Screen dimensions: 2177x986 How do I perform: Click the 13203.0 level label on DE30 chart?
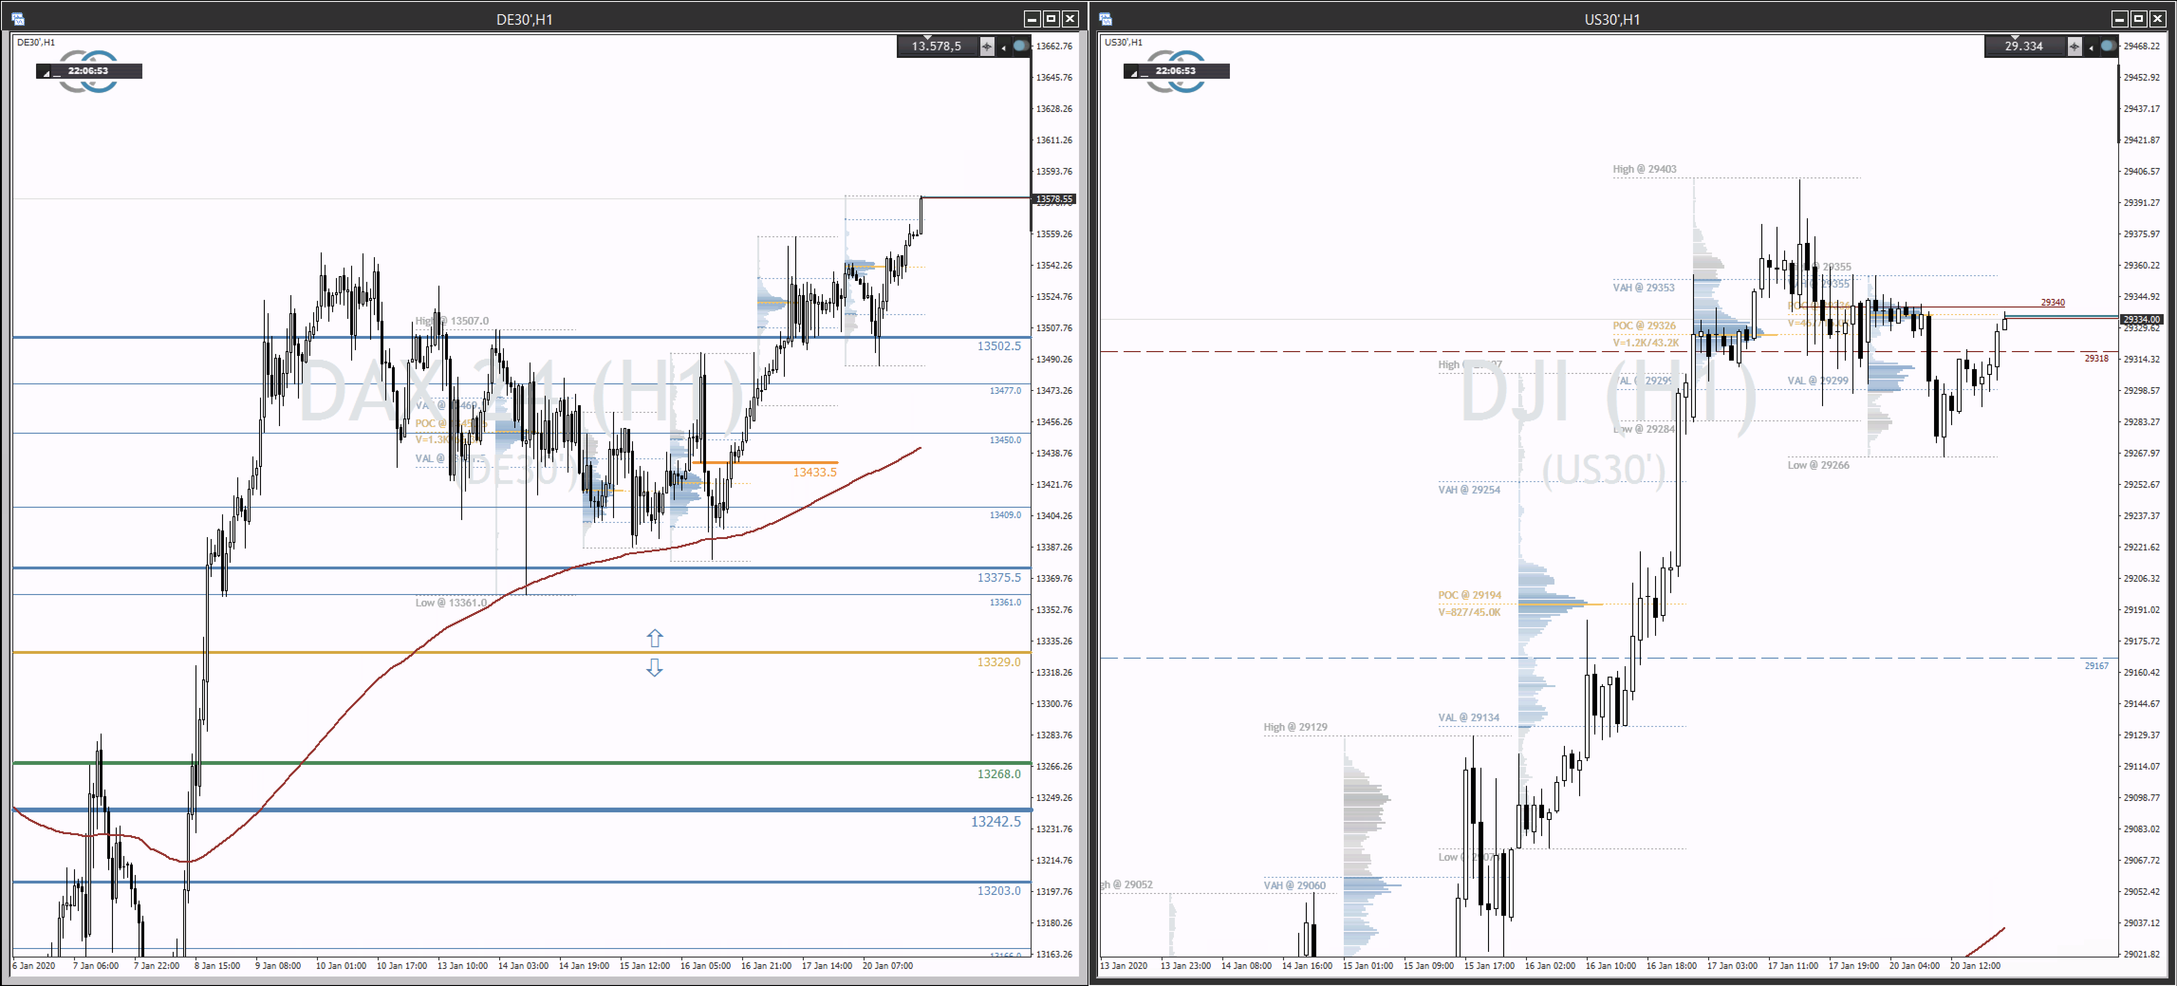pyautogui.click(x=999, y=891)
